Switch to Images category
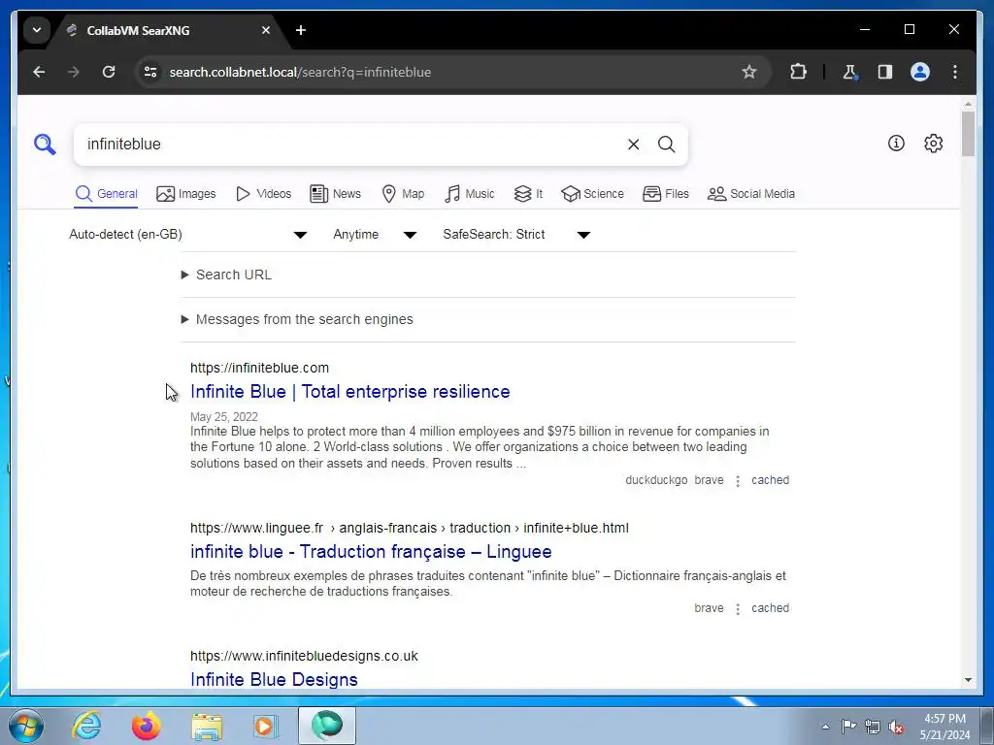The image size is (994, 745). point(185,194)
